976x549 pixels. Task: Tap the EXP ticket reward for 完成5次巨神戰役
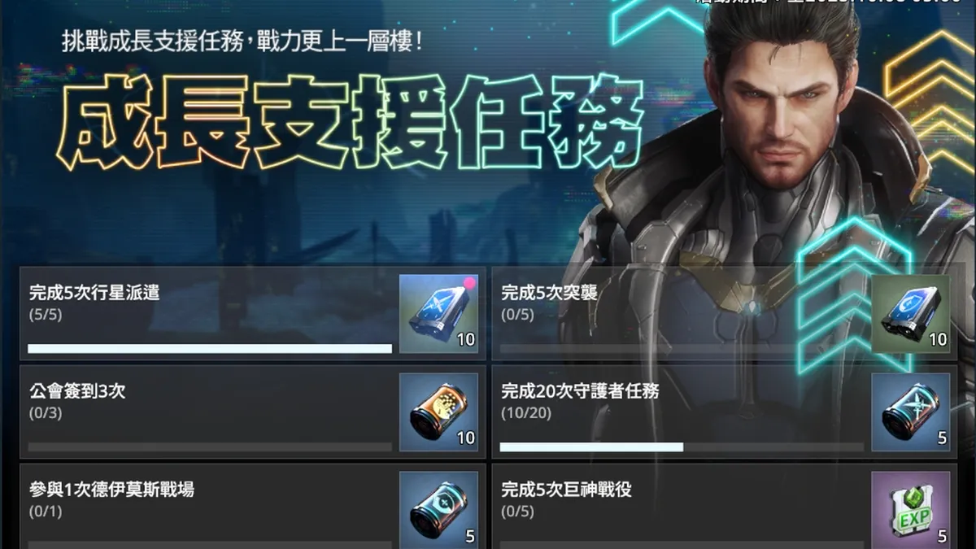[x=911, y=510]
